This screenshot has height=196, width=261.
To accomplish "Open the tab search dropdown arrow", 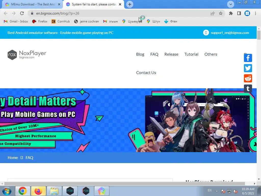I will (x=230, y=4).
